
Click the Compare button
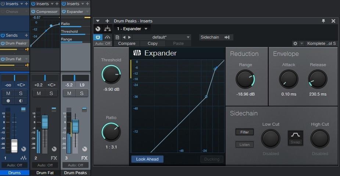[127, 44]
